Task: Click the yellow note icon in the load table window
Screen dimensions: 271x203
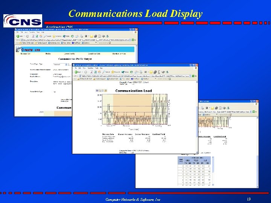Action: pyautogui.click(x=212, y=108)
